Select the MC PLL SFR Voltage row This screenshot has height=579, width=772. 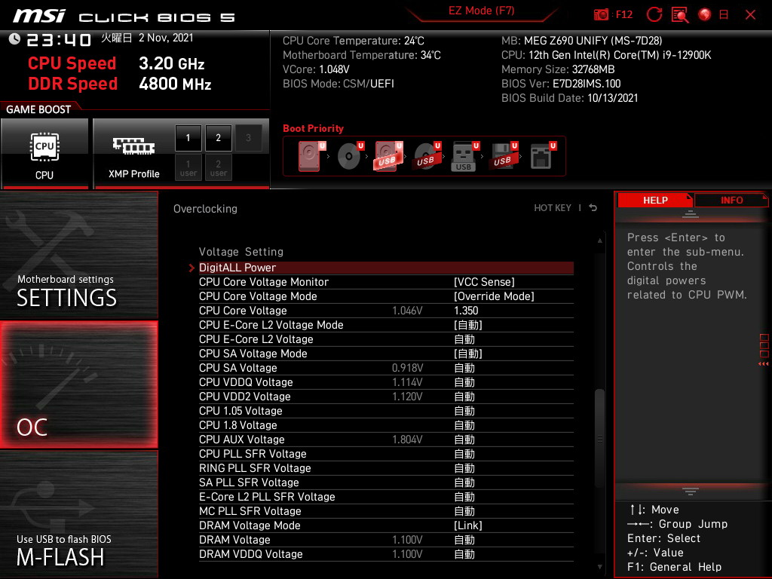pos(385,510)
